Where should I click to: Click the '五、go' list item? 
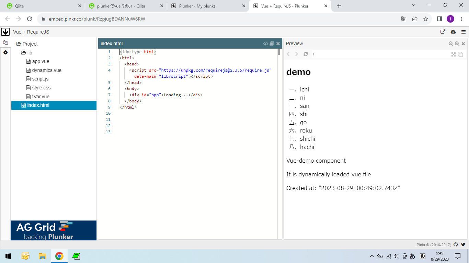pos(298,122)
